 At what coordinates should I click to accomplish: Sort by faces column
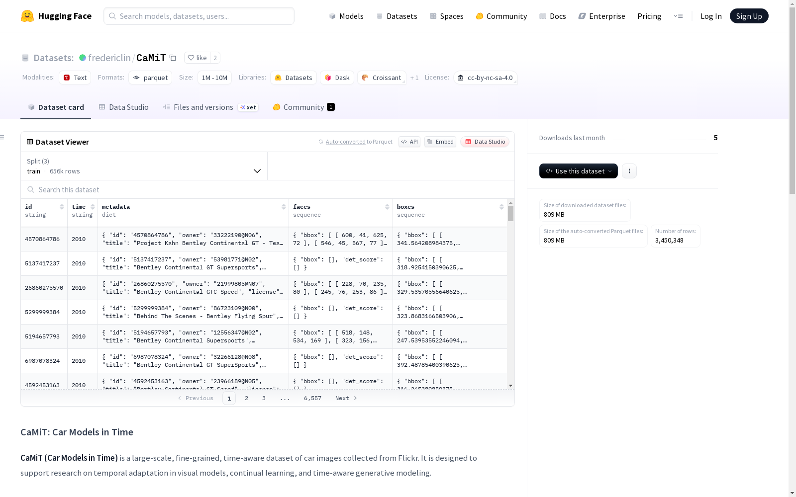(x=387, y=207)
